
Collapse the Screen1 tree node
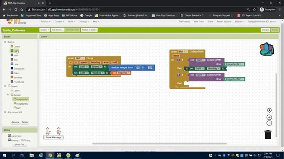point(5,86)
